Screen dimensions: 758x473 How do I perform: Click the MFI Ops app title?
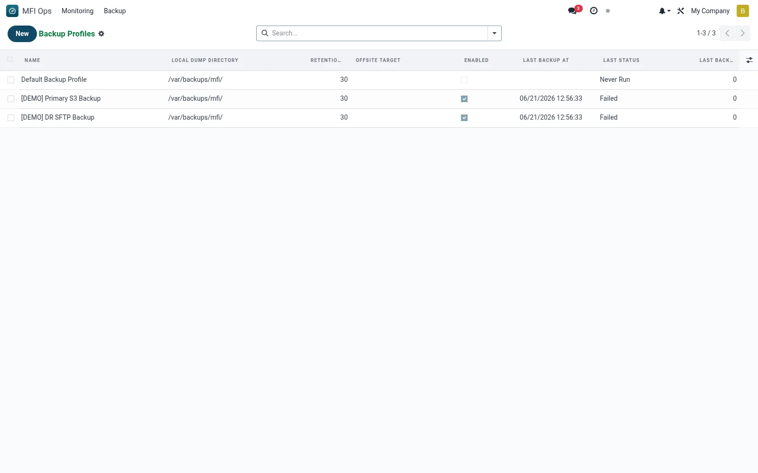click(x=37, y=11)
